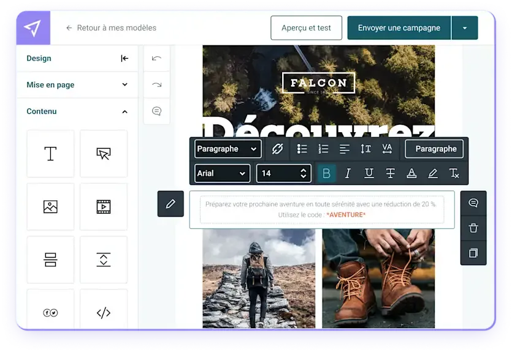This screenshot has width=512, height=352.
Task: Toggle italic text style
Action: (x=348, y=173)
